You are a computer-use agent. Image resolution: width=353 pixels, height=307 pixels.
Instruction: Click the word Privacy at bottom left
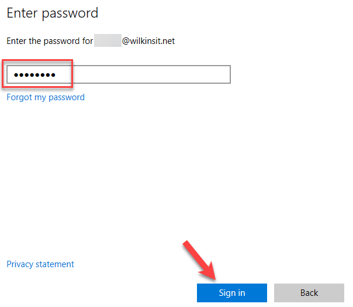pos(20,264)
